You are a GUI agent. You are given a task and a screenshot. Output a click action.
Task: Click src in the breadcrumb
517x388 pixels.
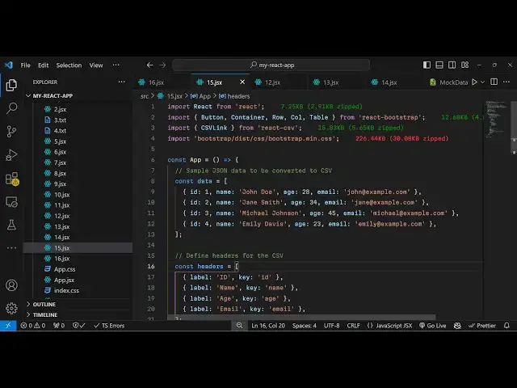coord(145,96)
